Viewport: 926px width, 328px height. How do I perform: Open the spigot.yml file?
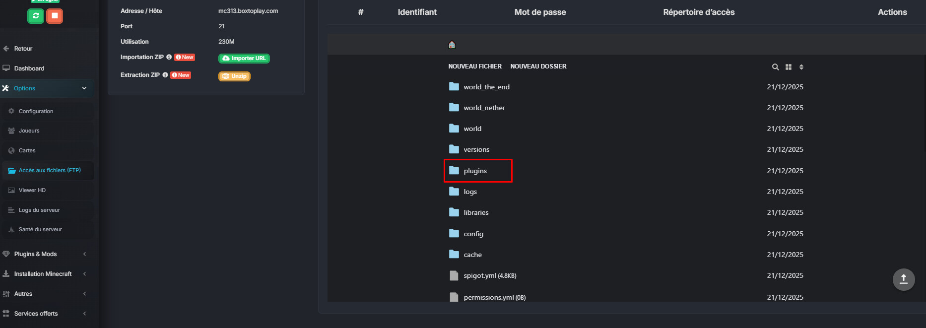pos(479,276)
